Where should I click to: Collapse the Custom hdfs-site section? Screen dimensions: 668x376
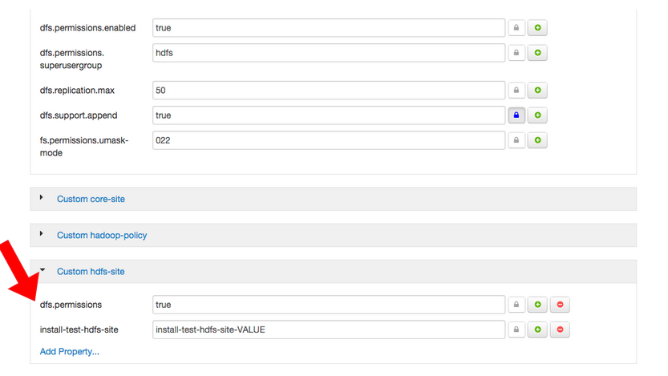(43, 269)
